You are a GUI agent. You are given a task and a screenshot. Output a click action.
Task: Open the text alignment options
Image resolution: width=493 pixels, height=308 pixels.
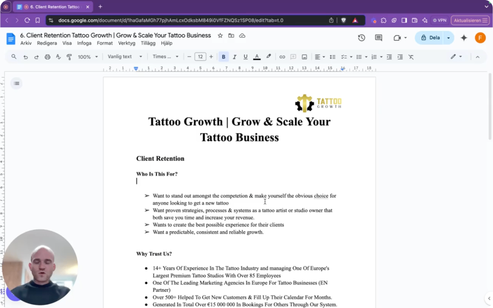pos(320,57)
